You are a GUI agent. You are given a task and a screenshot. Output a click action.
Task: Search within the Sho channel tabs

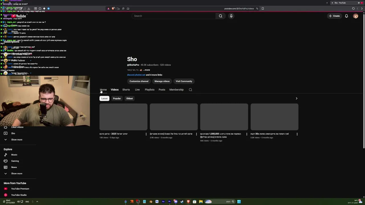[190, 90]
